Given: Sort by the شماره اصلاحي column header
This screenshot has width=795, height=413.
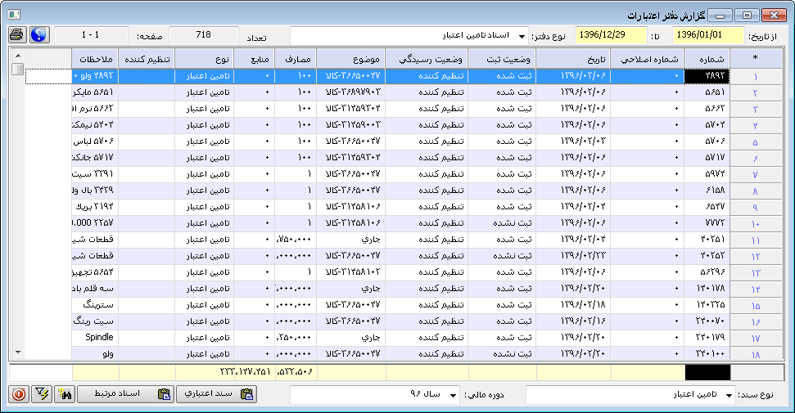Looking at the screenshot, I should click(648, 59).
